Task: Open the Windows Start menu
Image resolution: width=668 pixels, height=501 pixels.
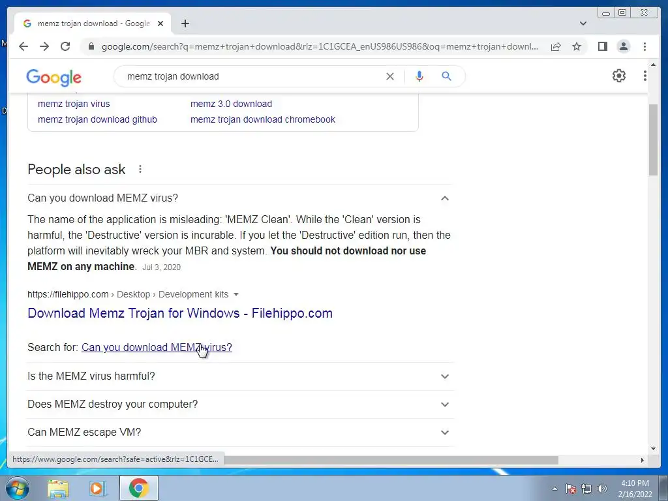Action: tap(18, 488)
